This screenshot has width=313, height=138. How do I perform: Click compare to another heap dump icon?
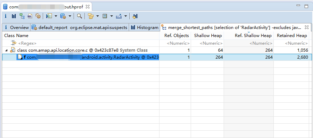click(x=135, y=16)
